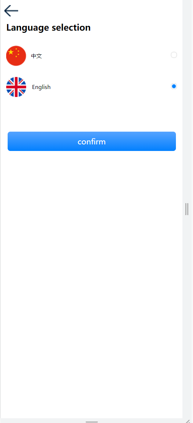Click the red cross center of Union Jack
193x423 pixels.
pyautogui.click(x=16, y=87)
